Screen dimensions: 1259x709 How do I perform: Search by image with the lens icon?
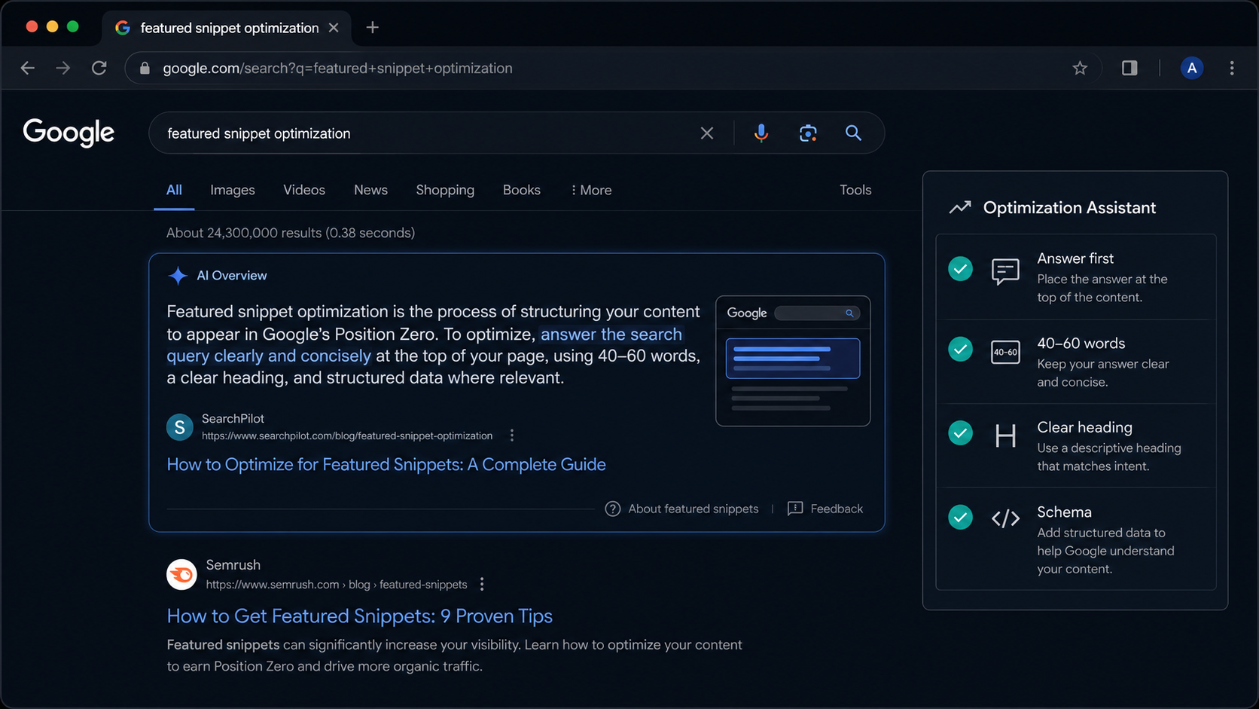(808, 133)
